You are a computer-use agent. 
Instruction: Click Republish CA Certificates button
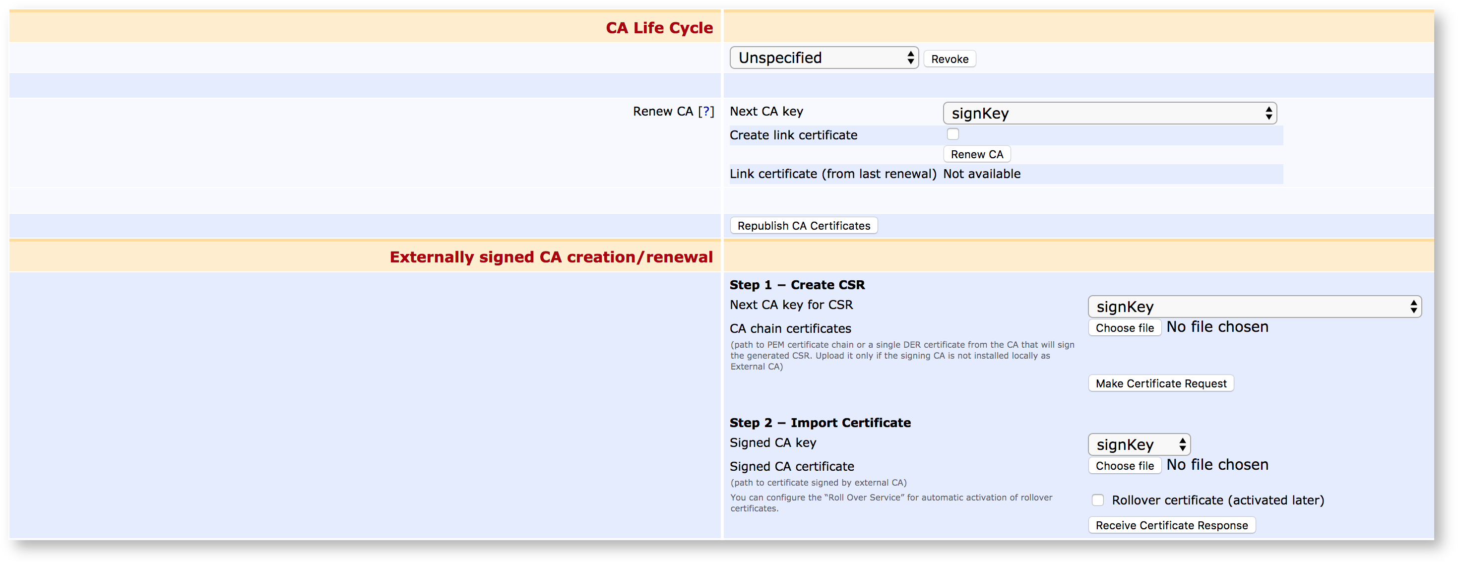click(803, 226)
